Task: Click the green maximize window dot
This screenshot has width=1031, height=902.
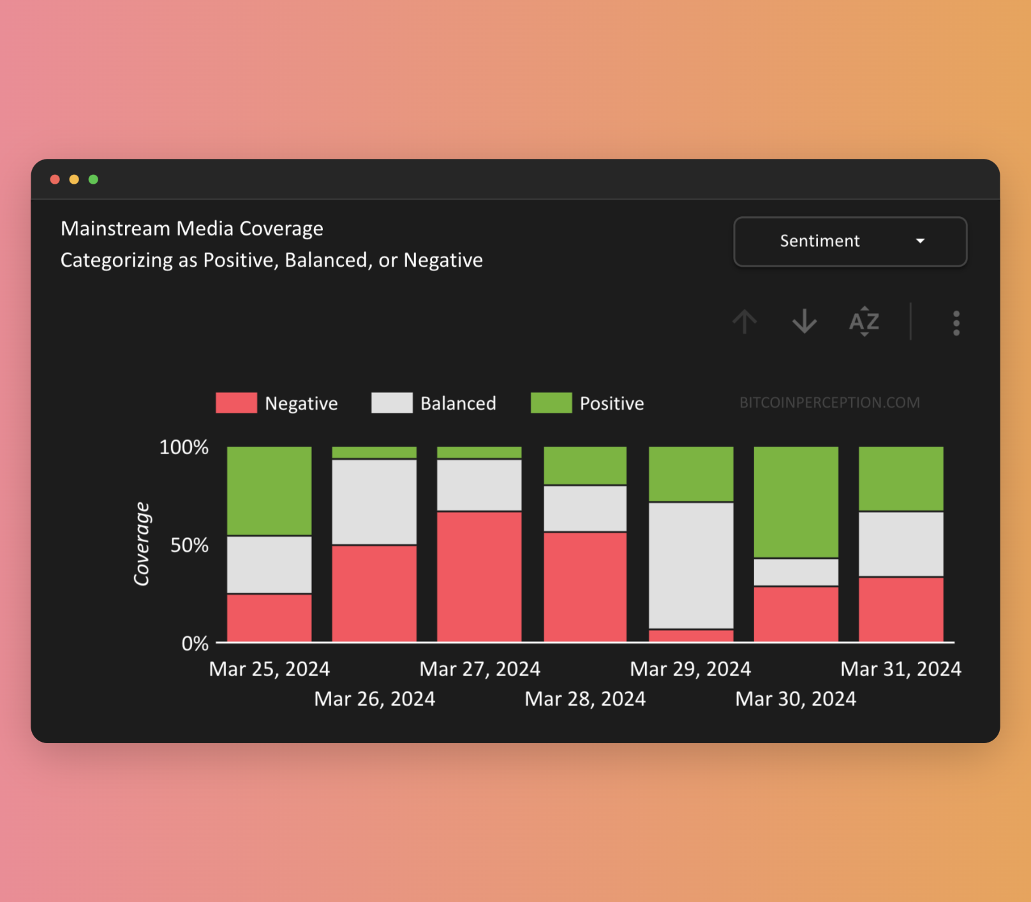Action: click(93, 179)
